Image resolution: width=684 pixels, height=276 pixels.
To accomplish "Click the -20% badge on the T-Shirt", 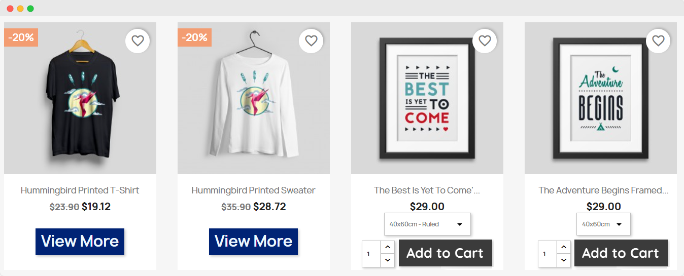I will click(21, 37).
